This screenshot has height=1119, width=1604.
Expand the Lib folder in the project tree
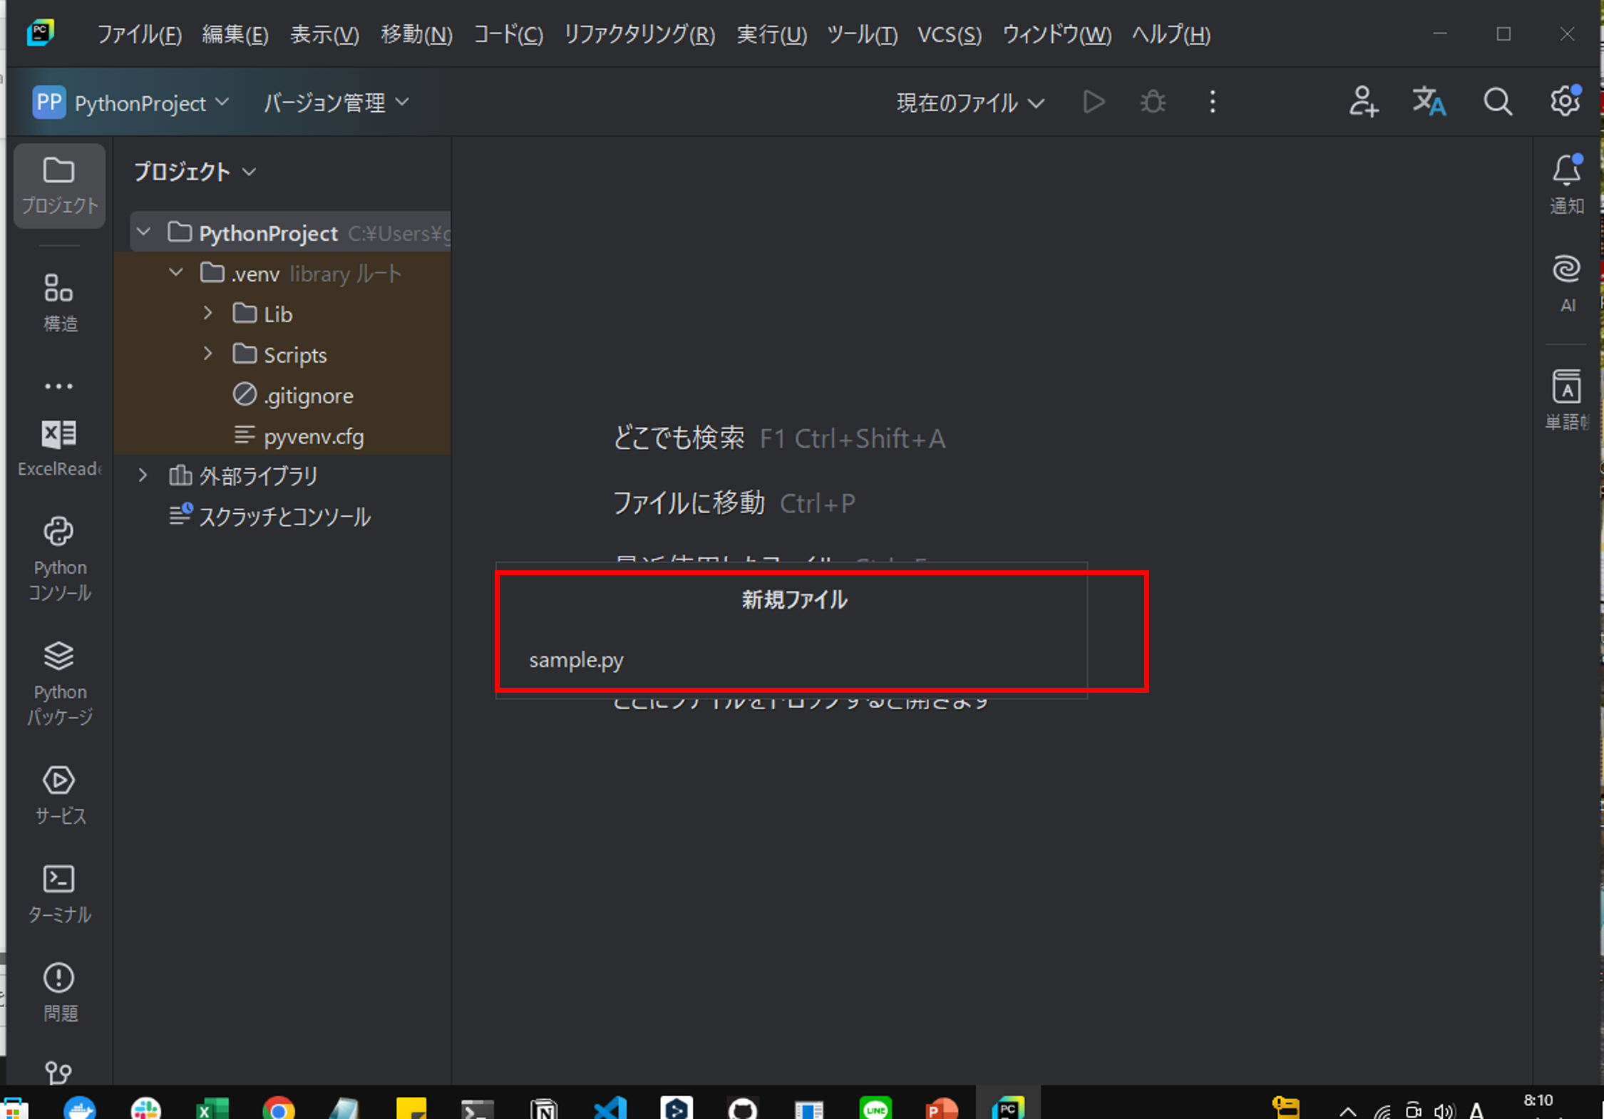(207, 314)
